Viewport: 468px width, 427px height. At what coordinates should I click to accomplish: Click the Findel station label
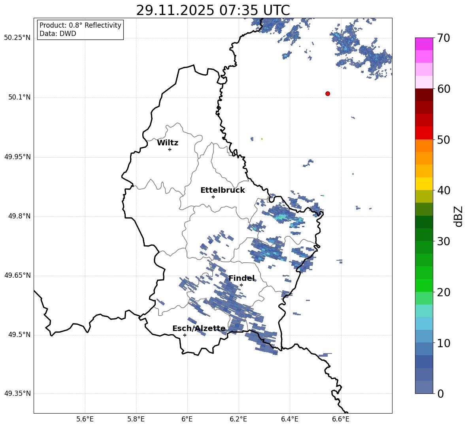pos(242,278)
